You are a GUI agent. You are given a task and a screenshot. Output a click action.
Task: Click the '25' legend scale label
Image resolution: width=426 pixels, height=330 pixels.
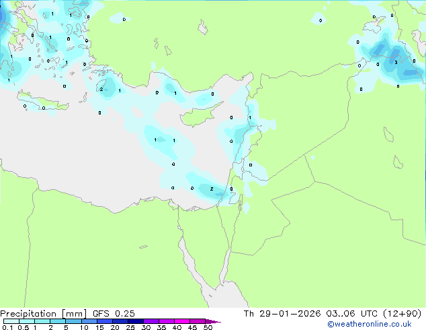(x=130, y=327)
